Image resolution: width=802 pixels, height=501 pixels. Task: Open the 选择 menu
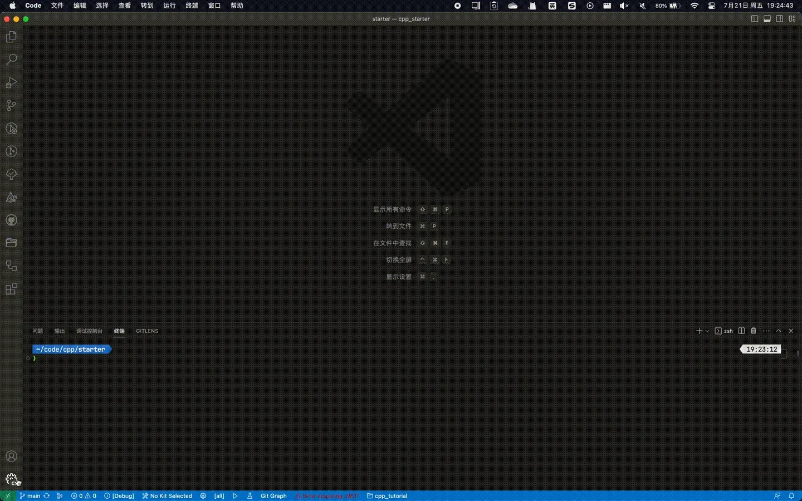point(102,6)
